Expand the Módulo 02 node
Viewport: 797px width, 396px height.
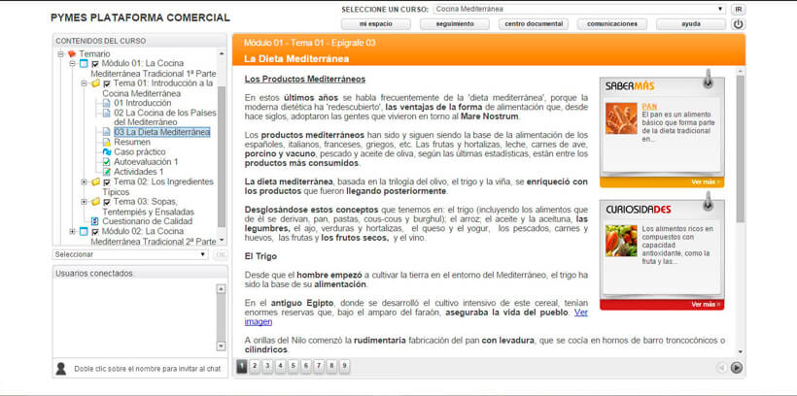click(72, 232)
